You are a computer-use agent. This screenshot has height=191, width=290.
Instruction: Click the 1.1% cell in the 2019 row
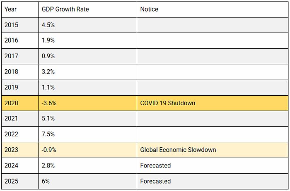(x=87, y=87)
